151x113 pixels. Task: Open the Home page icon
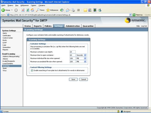pyautogui.click(x=33, y=10)
